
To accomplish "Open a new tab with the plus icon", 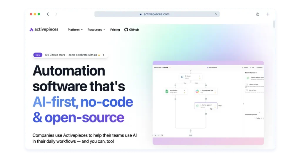I will (268, 14).
